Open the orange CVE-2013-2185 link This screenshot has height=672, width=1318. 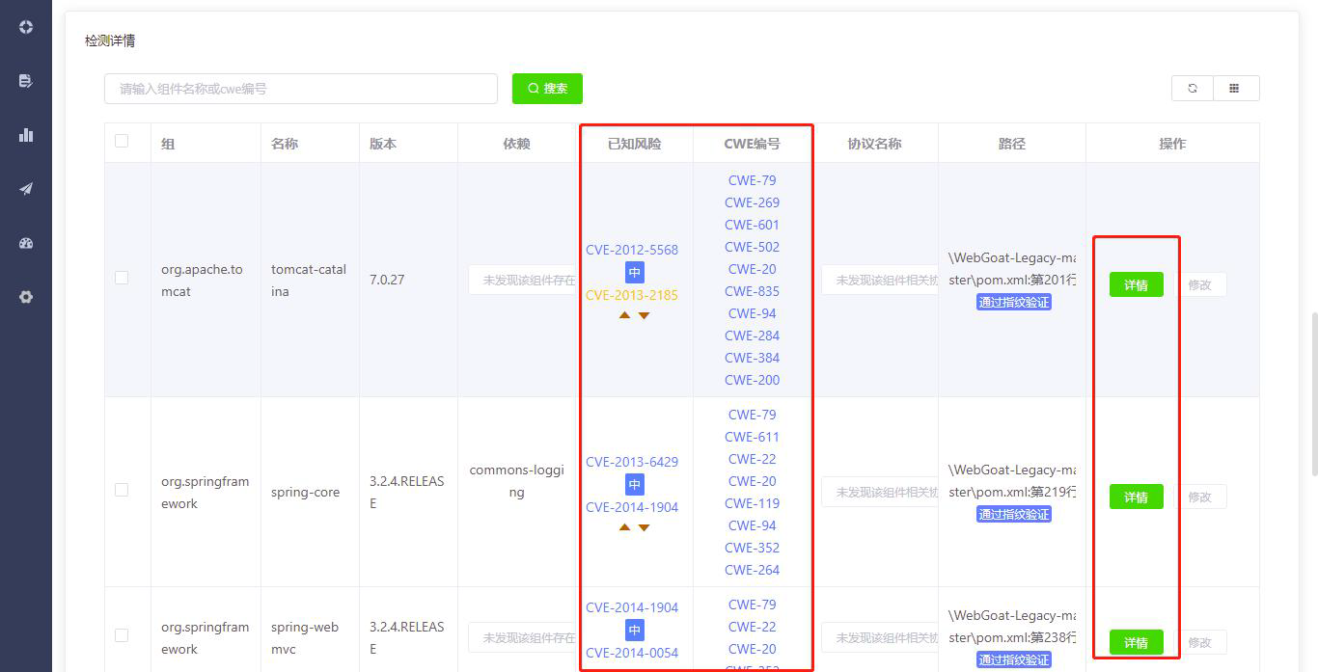click(632, 295)
